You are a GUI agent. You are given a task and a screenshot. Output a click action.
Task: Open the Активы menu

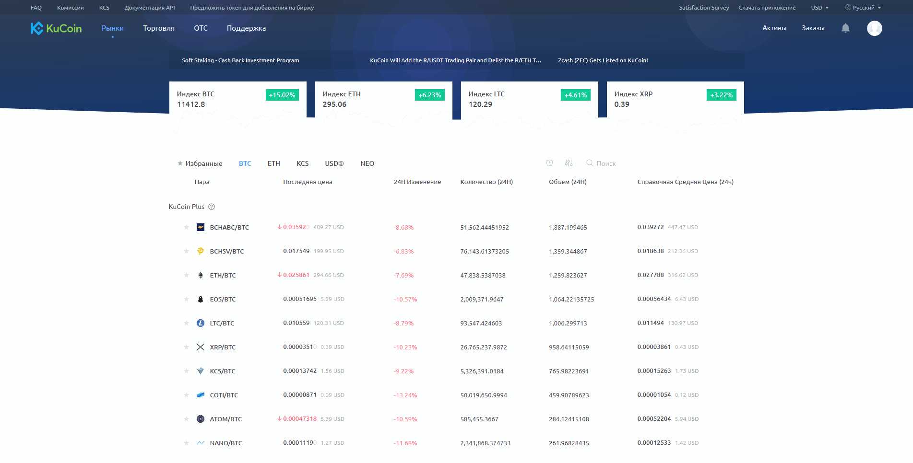pyautogui.click(x=774, y=28)
